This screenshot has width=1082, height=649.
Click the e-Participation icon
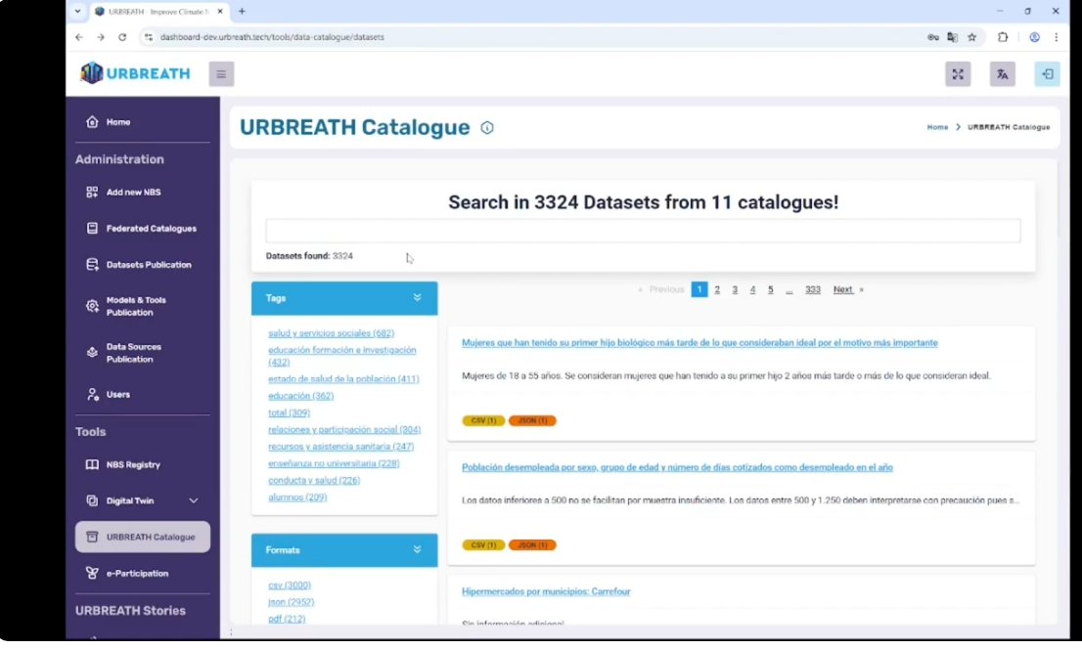click(x=92, y=573)
